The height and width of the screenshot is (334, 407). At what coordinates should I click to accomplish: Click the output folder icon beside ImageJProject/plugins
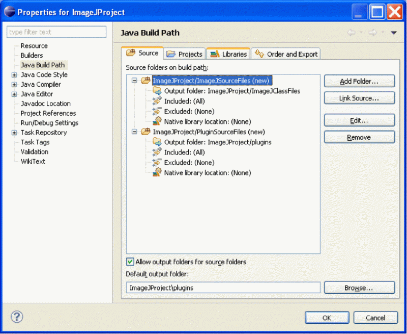click(157, 142)
